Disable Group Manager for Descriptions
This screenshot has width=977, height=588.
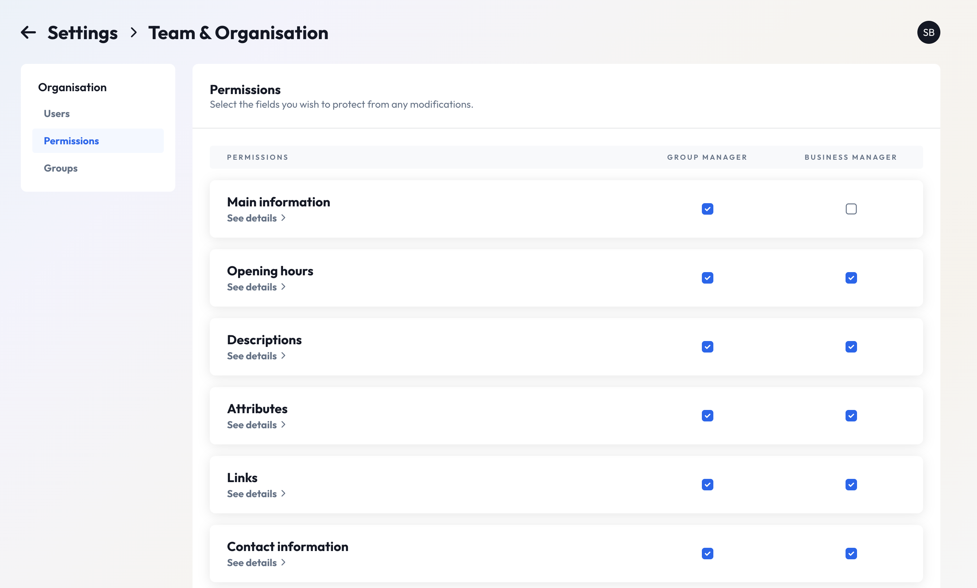click(707, 347)
